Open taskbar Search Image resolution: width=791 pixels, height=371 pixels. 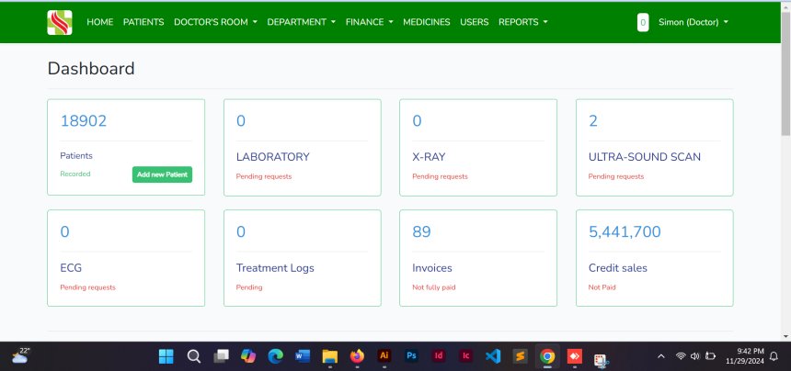[x=194, y=356]
